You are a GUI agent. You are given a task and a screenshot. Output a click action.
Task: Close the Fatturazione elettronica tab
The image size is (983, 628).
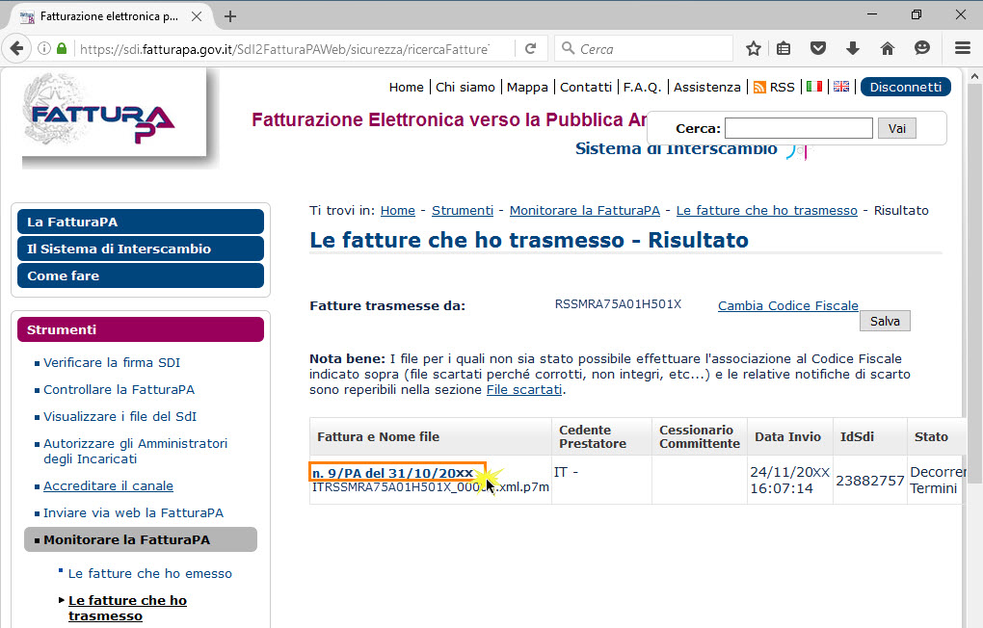197,16
